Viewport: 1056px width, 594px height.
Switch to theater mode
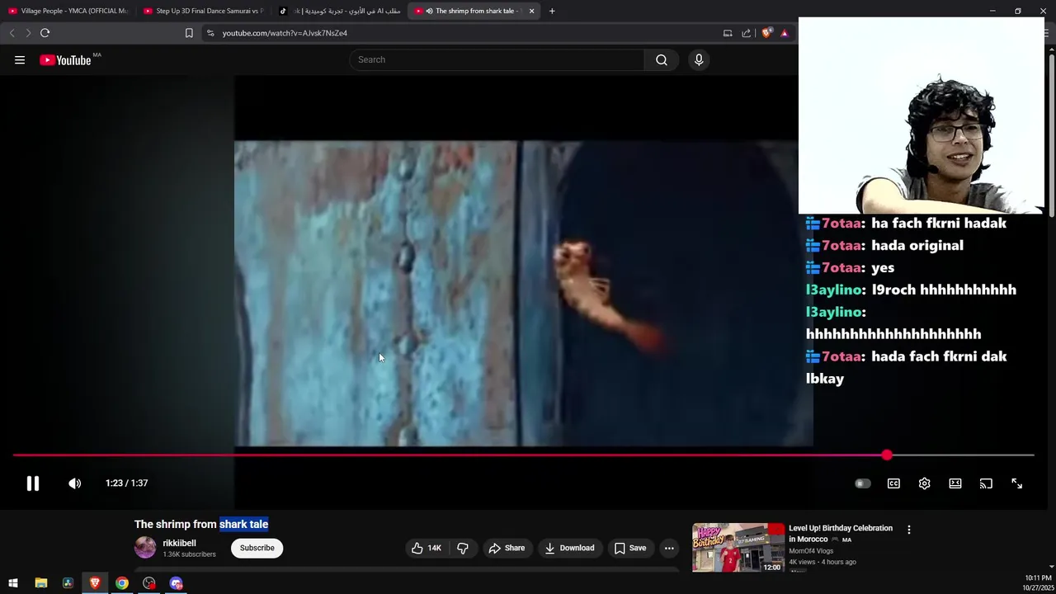[955, 483]
